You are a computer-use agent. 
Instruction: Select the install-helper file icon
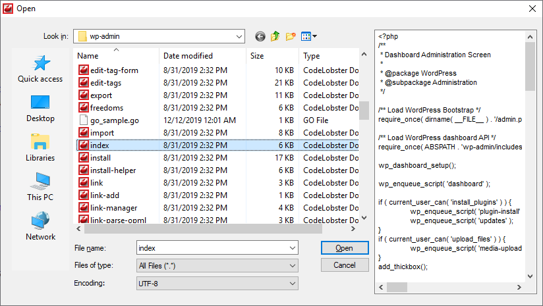(x=84, y=170)
